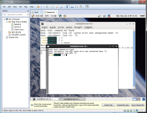Open 보기(V) menu in terminal window
147x113 pixels.
(x=61, y=27)
